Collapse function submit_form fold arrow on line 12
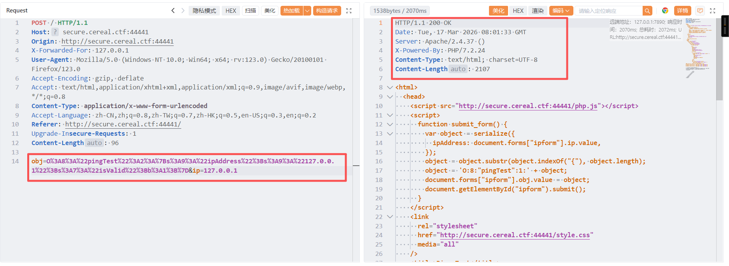The width and height of the screenshot is (729, 266). pyautogui.click(x=390, y=124)
